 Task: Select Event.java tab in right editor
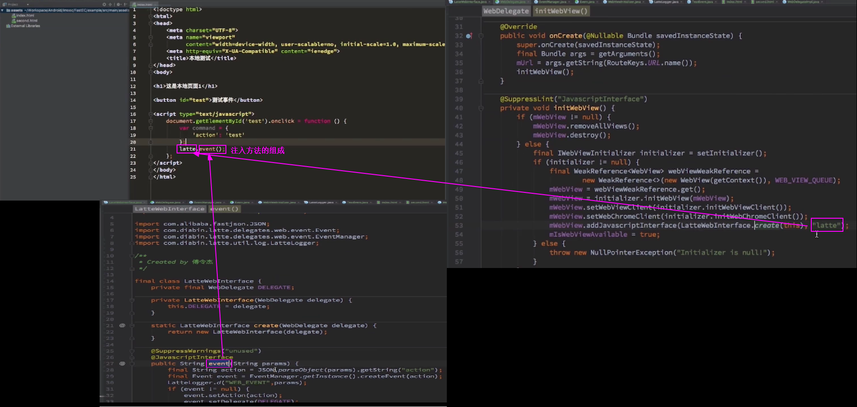[x=586, y=2]
